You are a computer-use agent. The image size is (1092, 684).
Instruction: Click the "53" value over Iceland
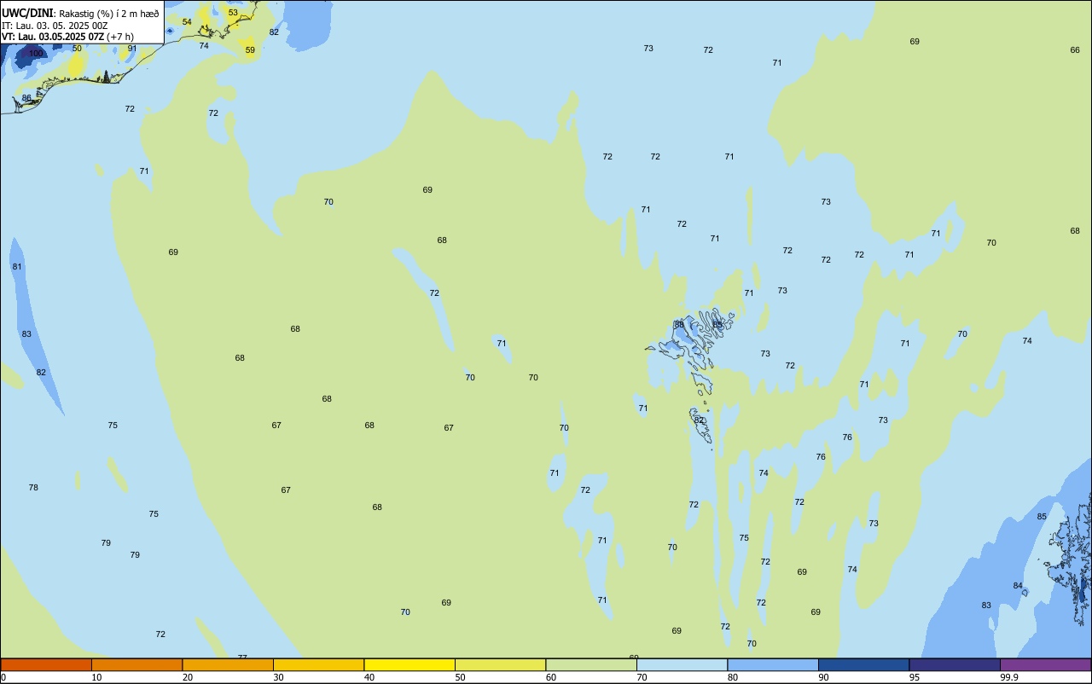point(233,13)
